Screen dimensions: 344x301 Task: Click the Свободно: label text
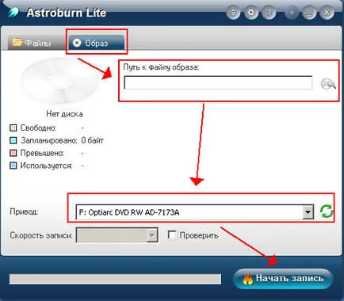[x=39, y=128]
